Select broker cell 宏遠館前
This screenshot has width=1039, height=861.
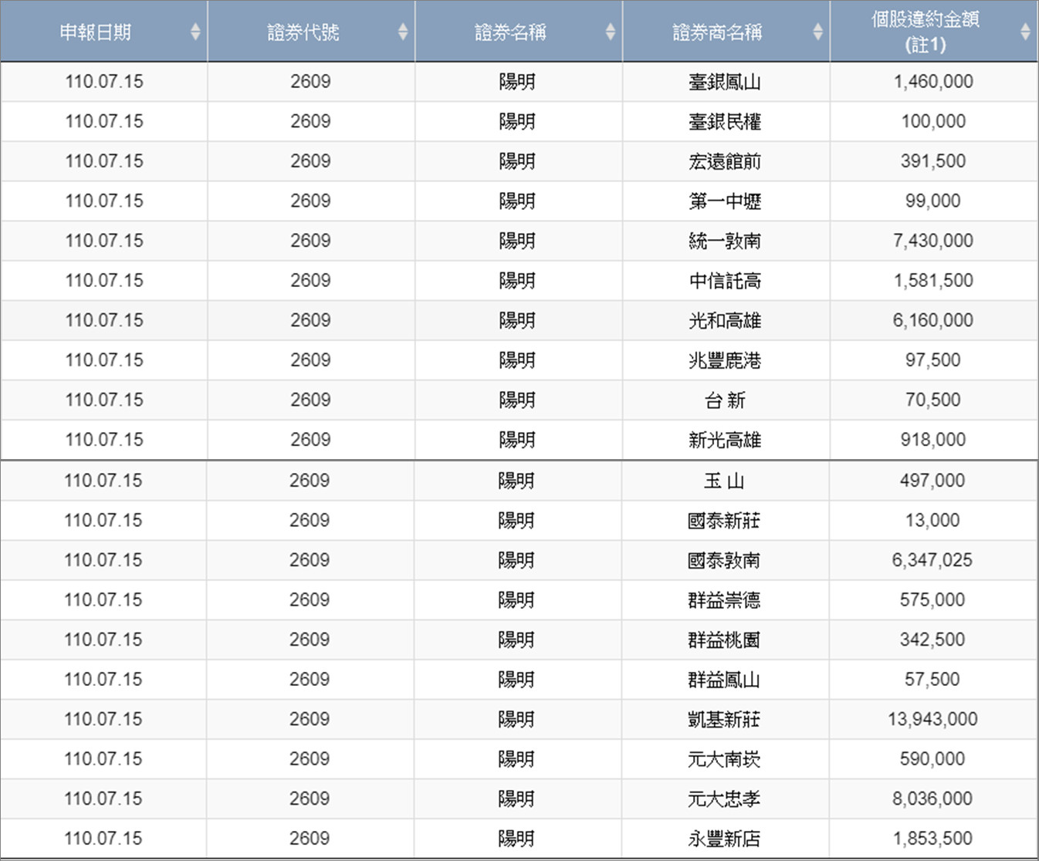pos(725,161)
